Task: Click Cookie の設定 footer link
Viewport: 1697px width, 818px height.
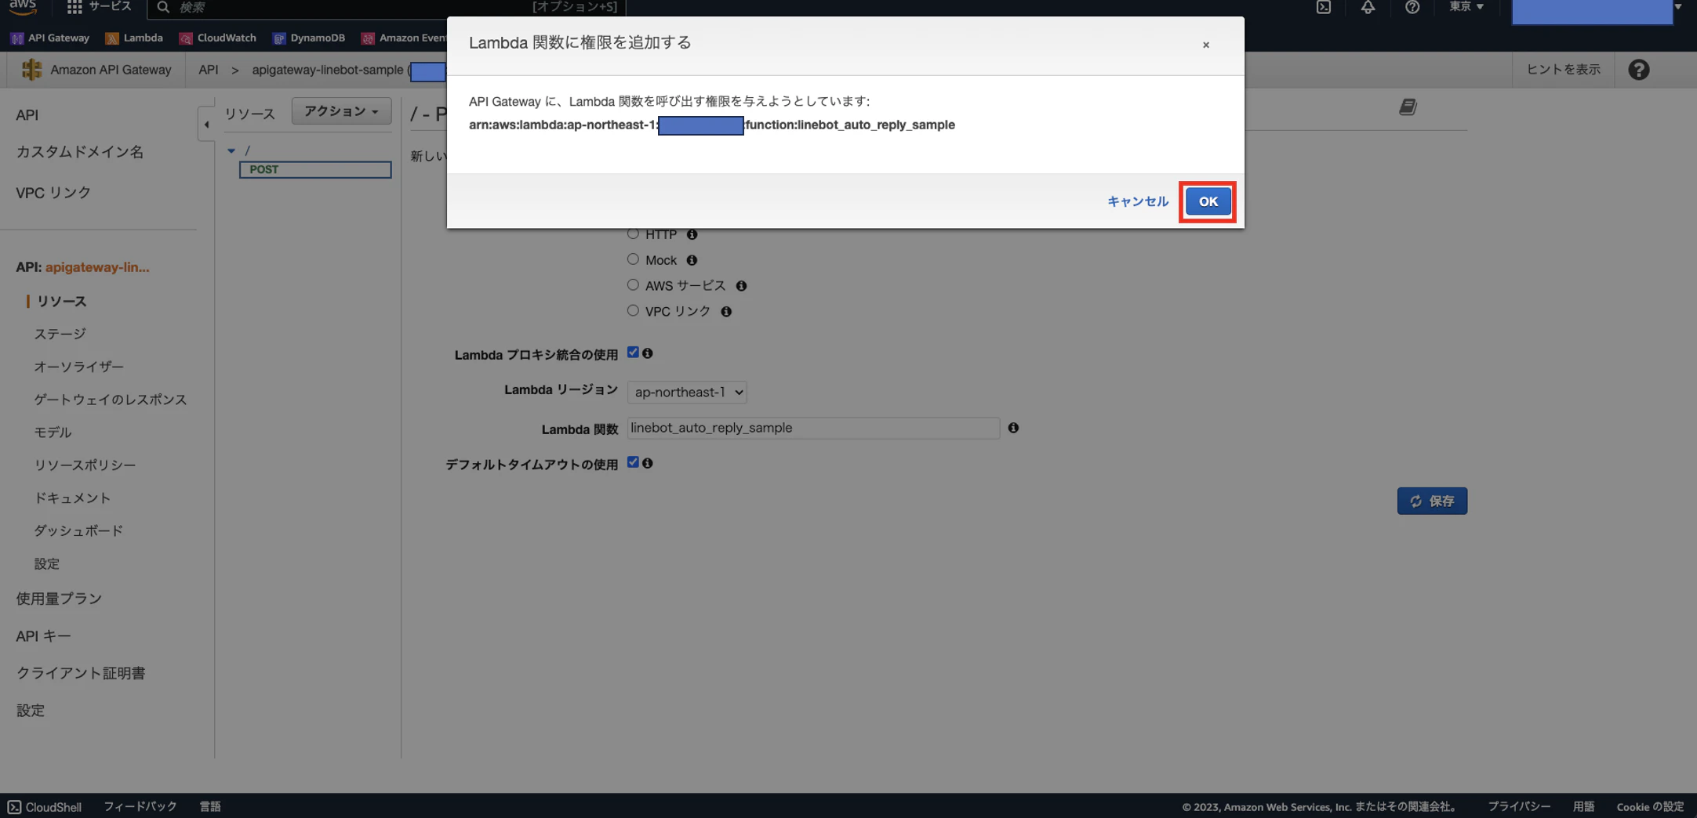Action: click(1650, 806)
